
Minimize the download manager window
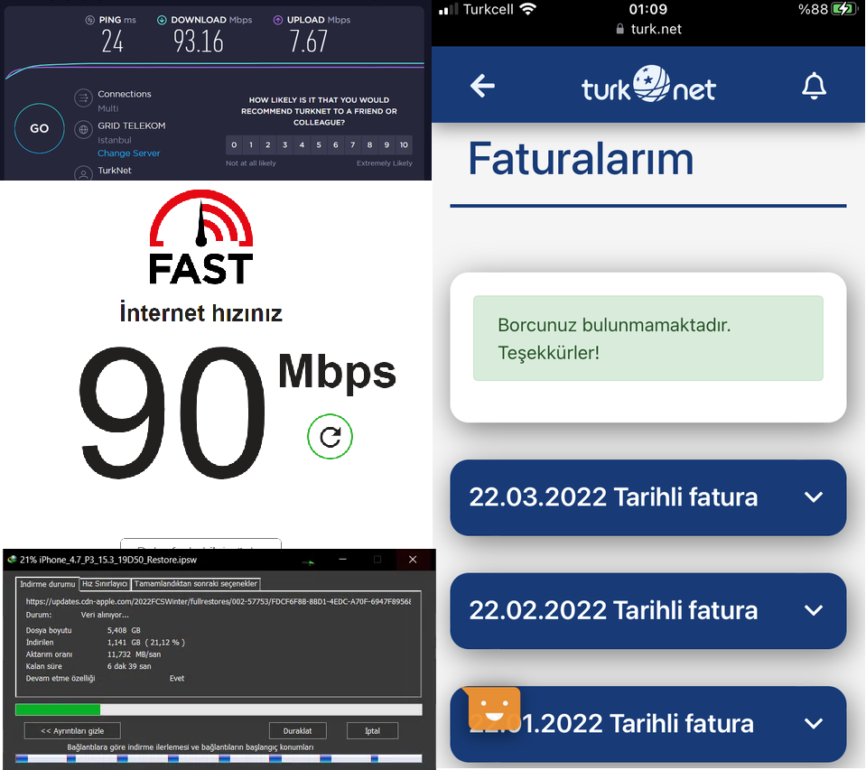click(x=342, y=560)
